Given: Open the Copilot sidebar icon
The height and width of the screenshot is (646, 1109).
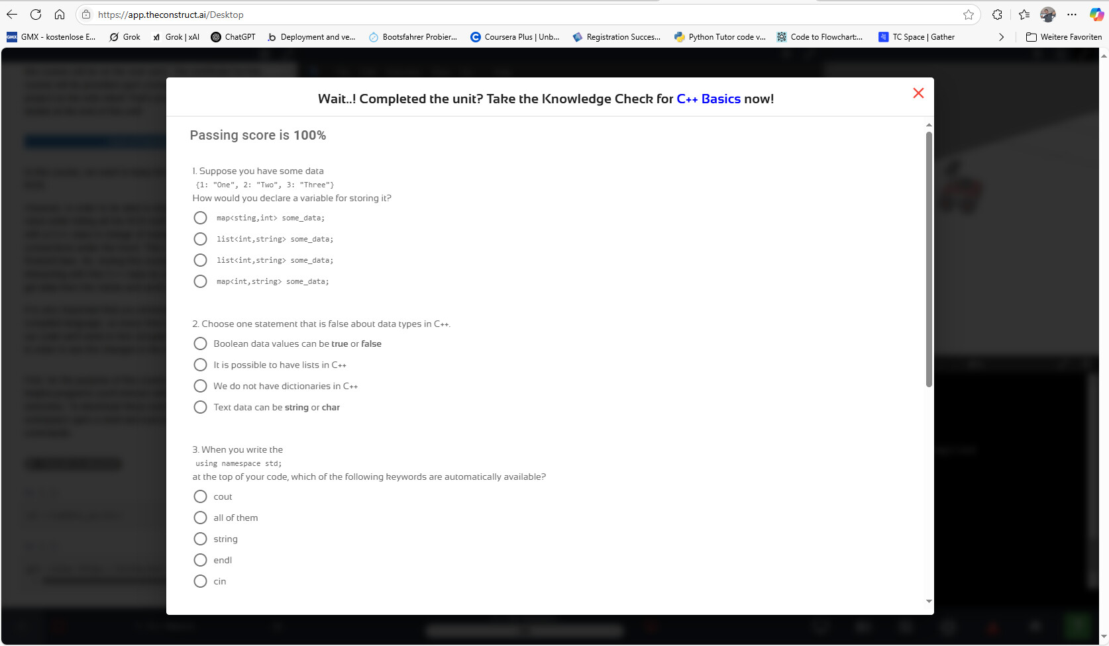Looking at the screenshot, I should [x=1096, y=15].
